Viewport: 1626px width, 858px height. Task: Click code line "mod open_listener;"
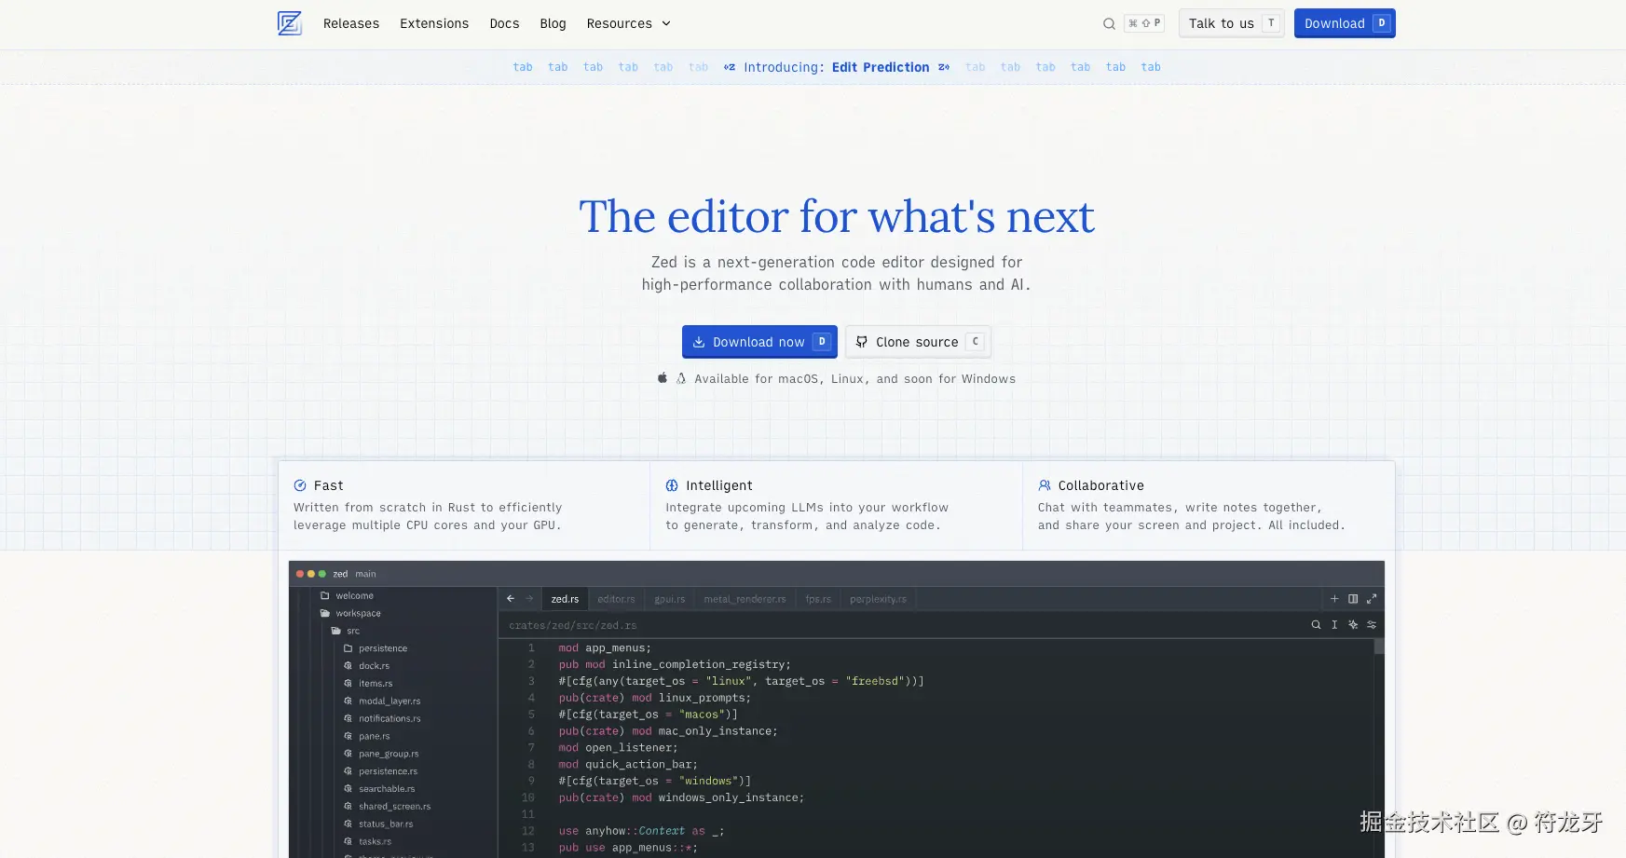(x=618, y=748)
